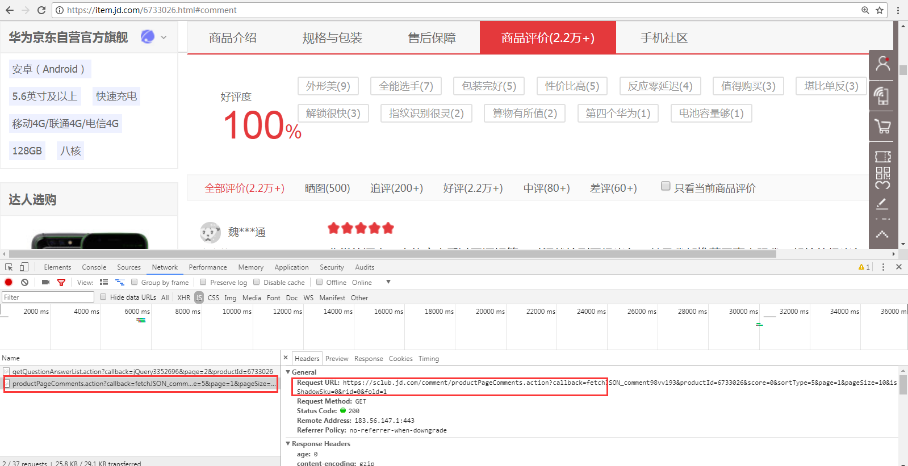Screen dimensions: 908x466
Task: Tick the Disable cache checkbox
Action: [x=257, y=282]
